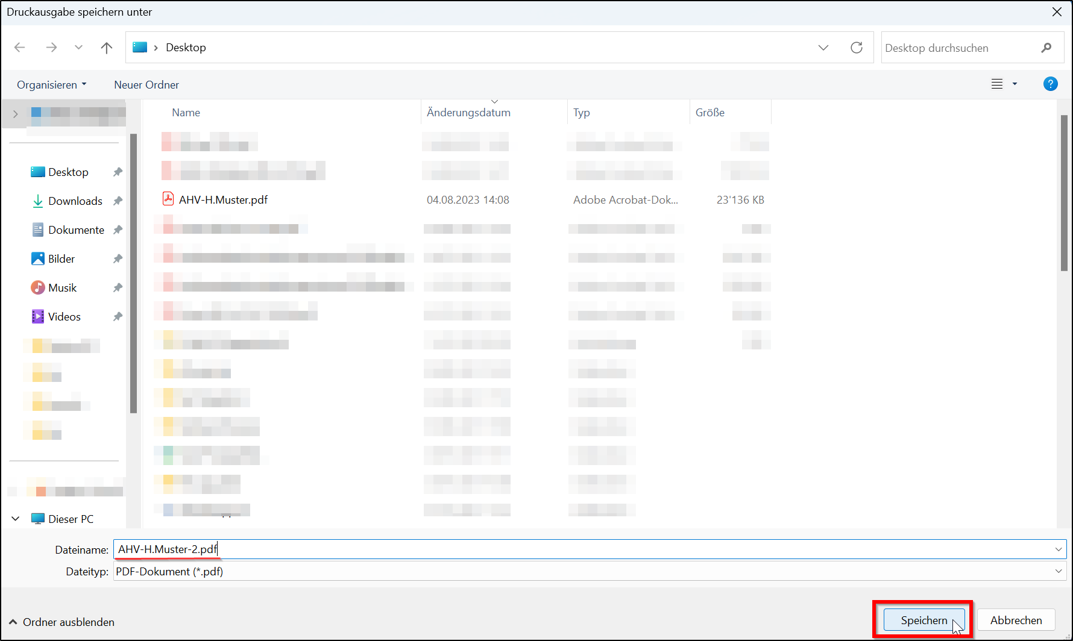
Task: Unpin the Dokumente shortcut pin
Action: [118, 230]
